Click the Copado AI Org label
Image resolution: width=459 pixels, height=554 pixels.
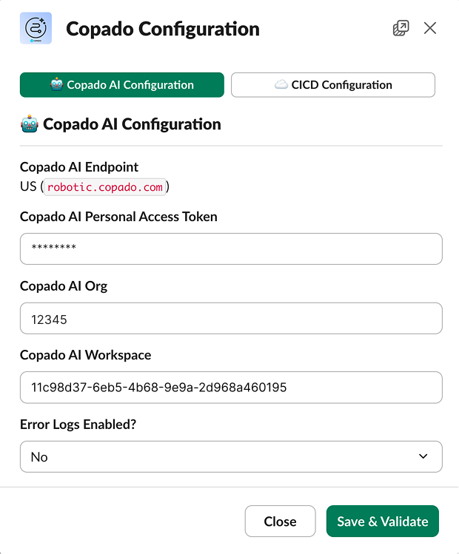coord(64,286)
